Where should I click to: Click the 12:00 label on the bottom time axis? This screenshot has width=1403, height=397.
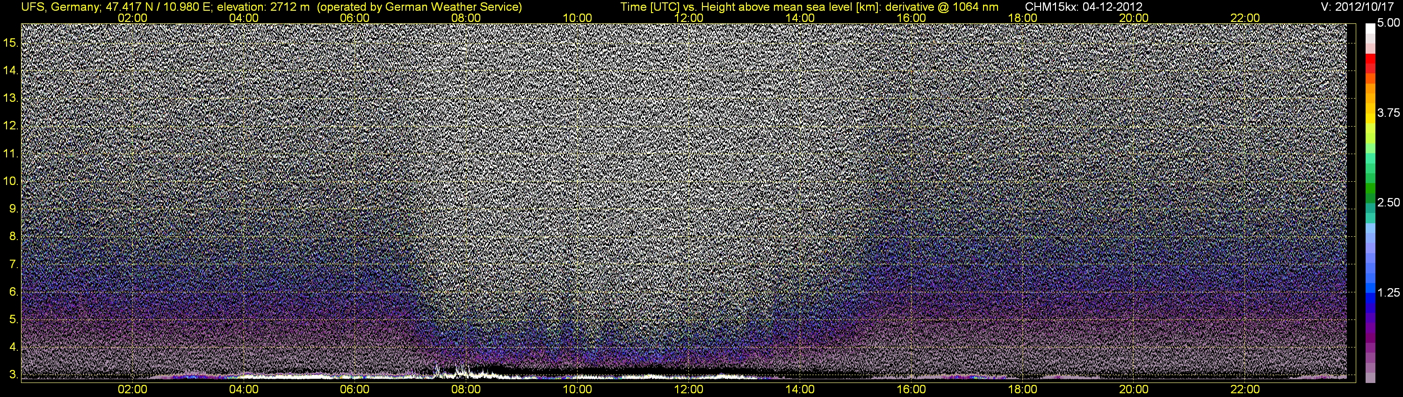[689, 390]
